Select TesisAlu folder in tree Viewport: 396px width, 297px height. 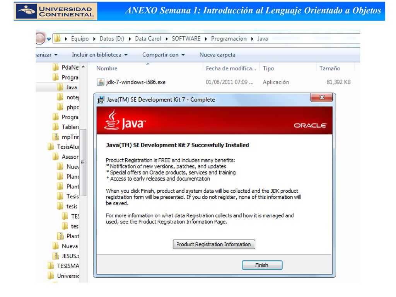click(x=63, y=147)
